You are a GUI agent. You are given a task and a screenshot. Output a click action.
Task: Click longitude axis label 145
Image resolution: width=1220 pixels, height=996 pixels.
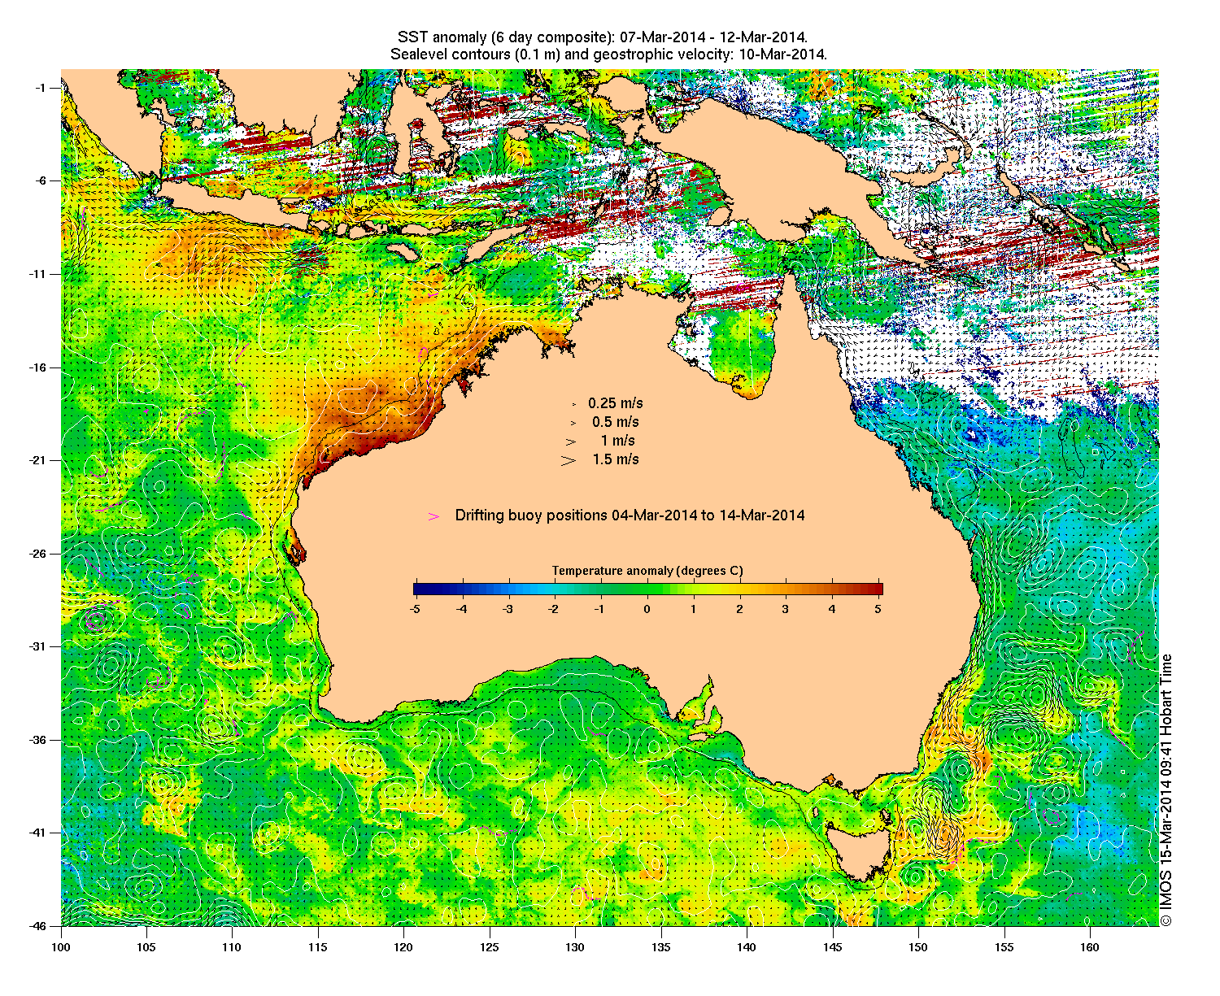tap(833, 947)
